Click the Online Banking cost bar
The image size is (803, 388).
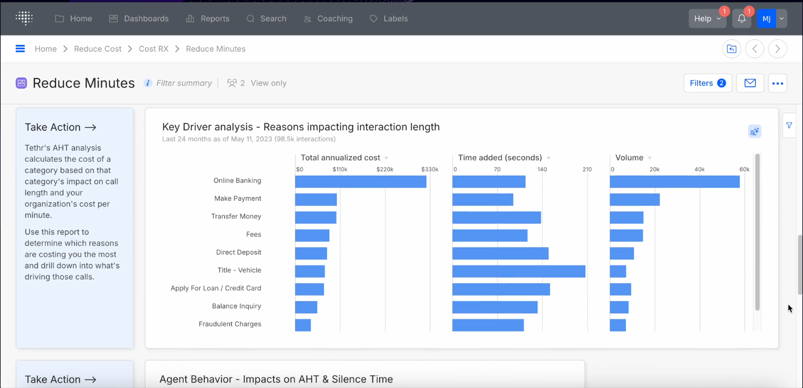coord(360,182)
